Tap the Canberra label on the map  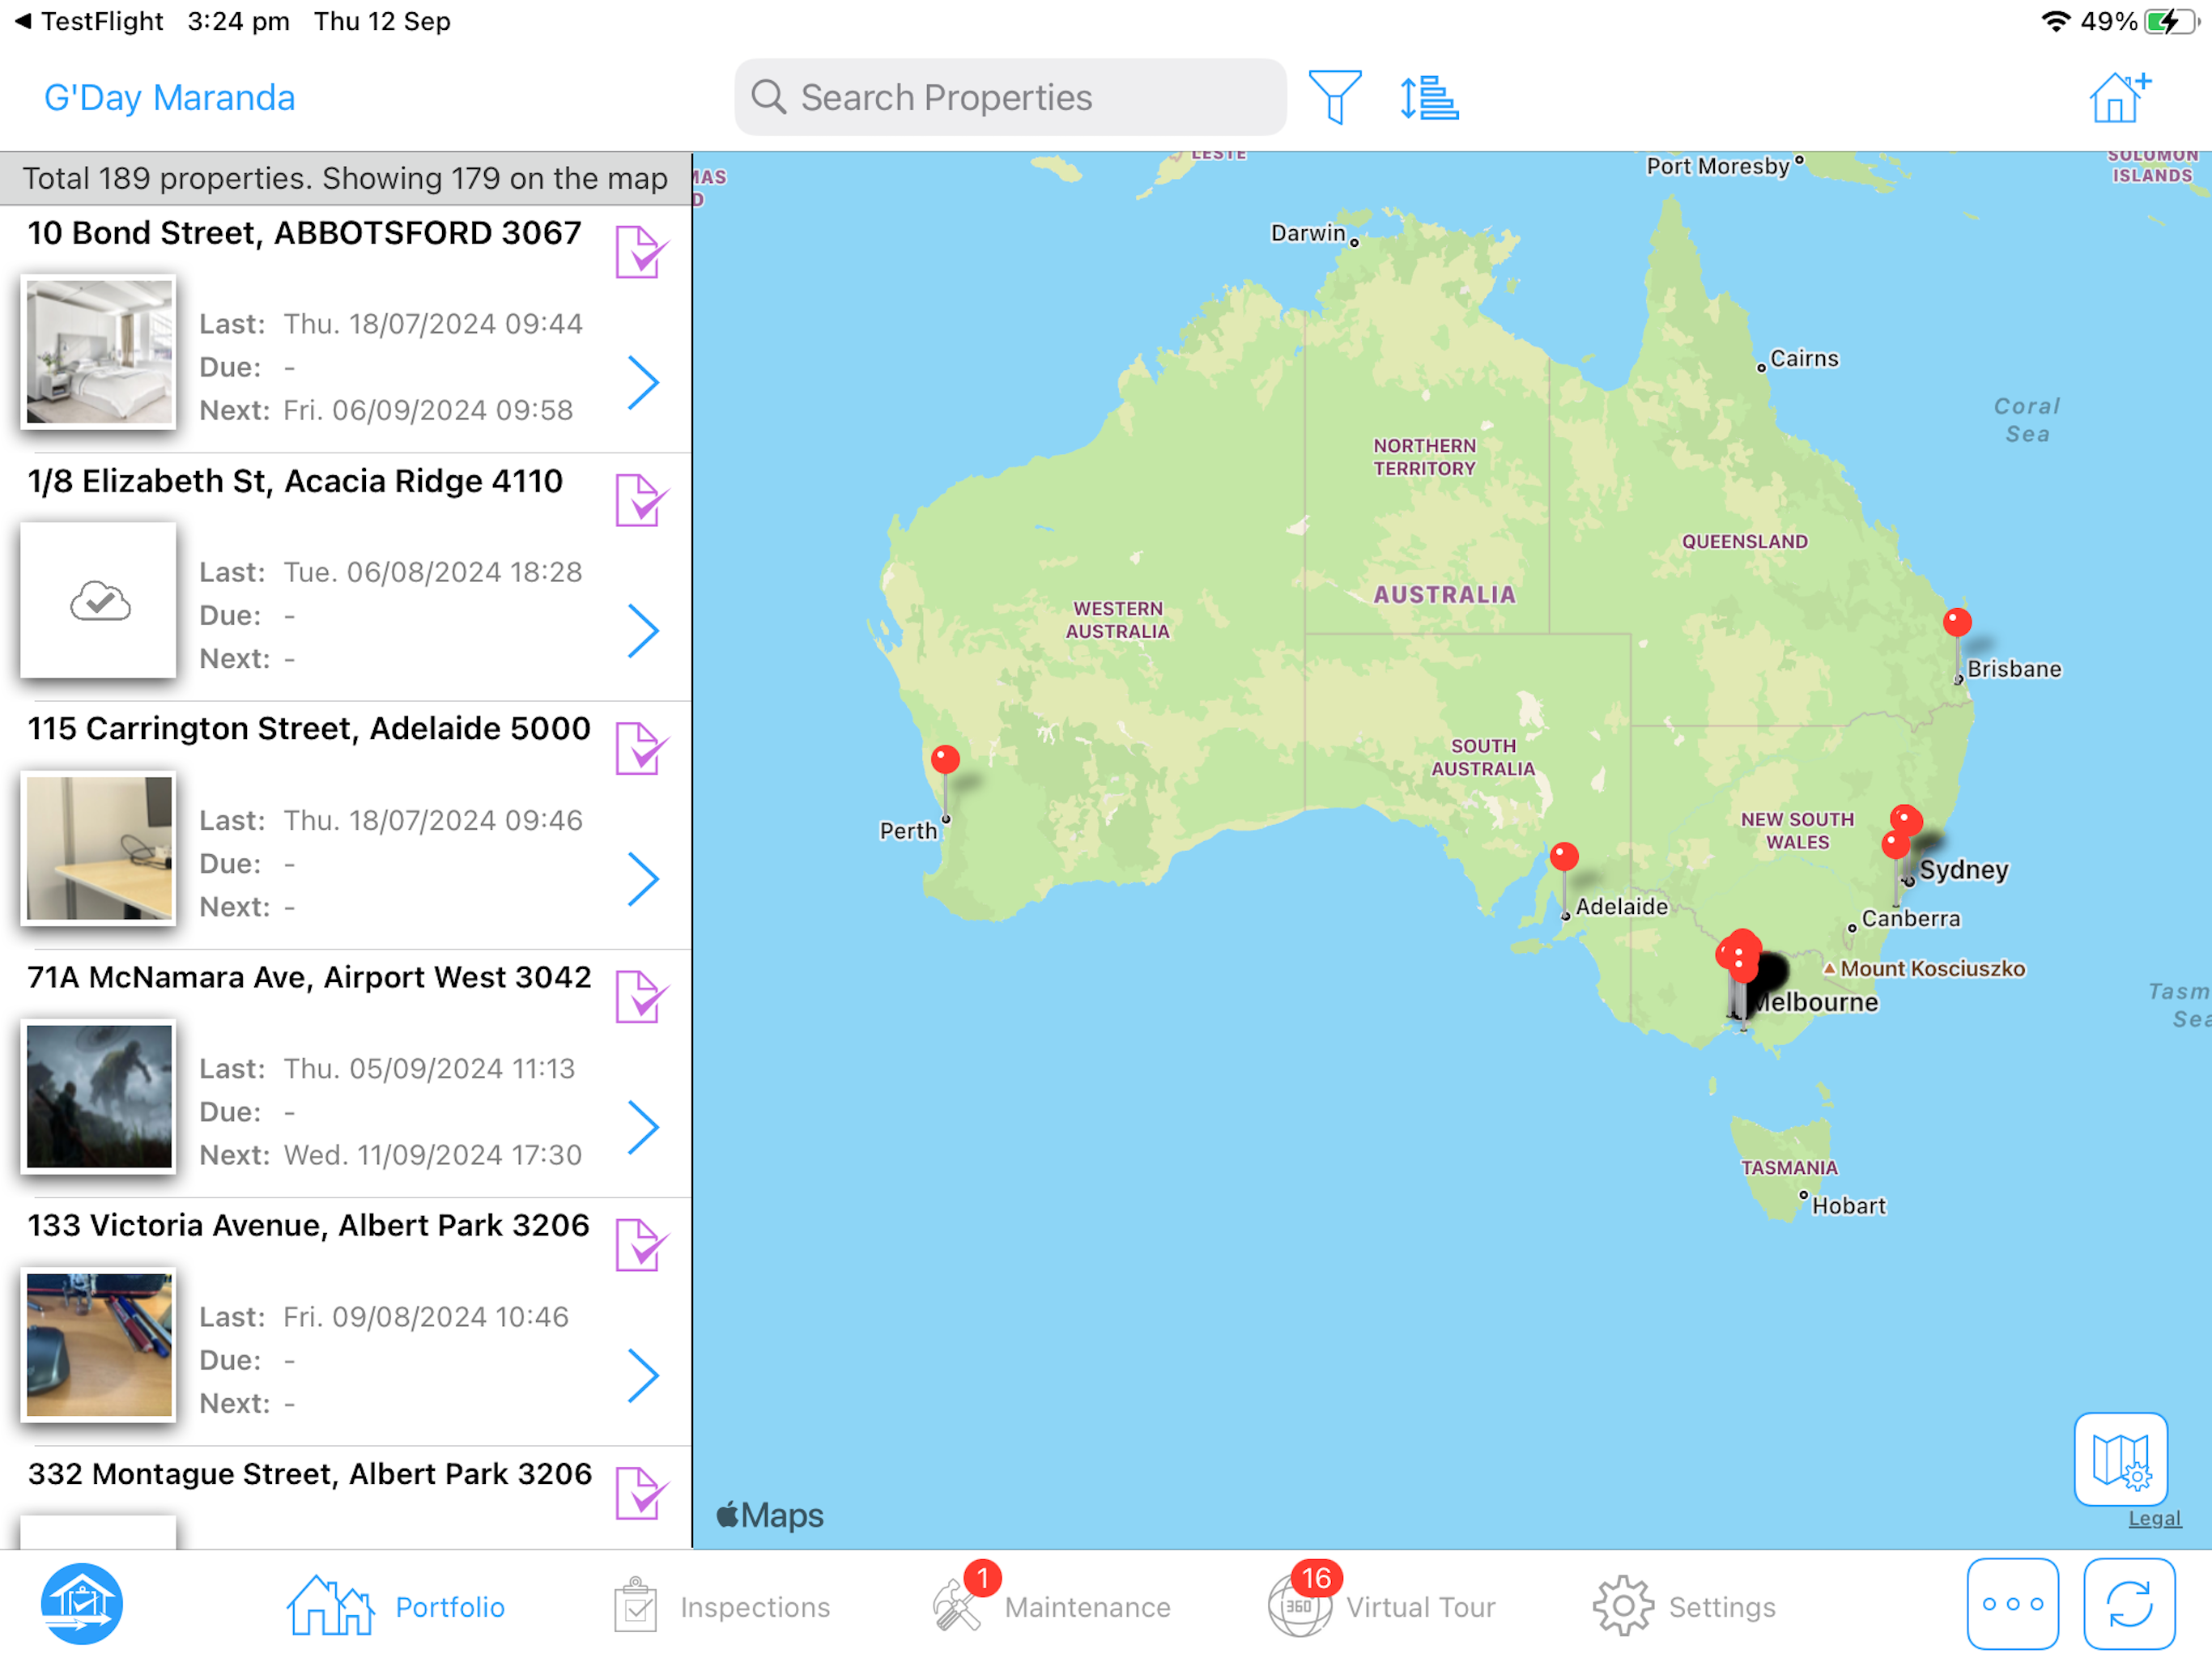tap(1910, 918)
